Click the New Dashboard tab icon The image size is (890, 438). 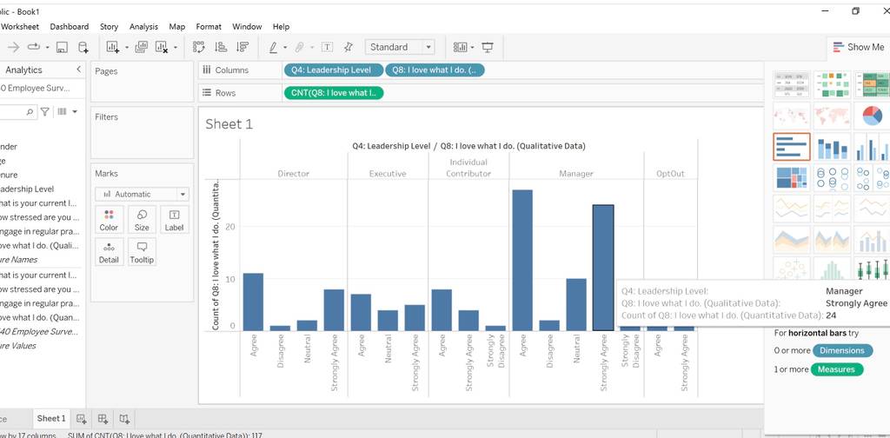(103, 419)
